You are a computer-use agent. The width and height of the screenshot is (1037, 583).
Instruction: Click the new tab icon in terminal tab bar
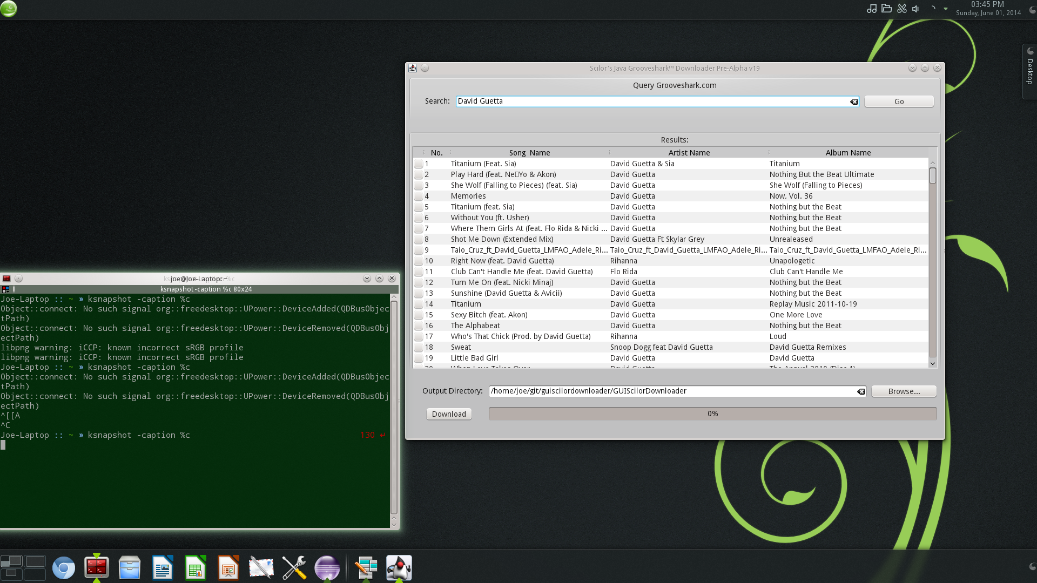5,289
